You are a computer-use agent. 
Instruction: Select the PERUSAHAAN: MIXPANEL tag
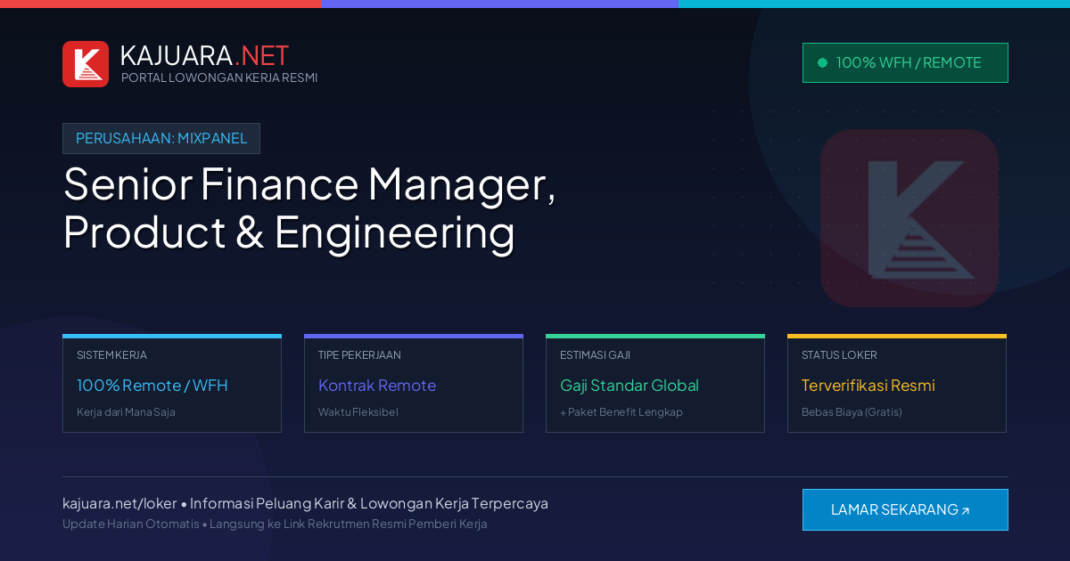(161, 138)
